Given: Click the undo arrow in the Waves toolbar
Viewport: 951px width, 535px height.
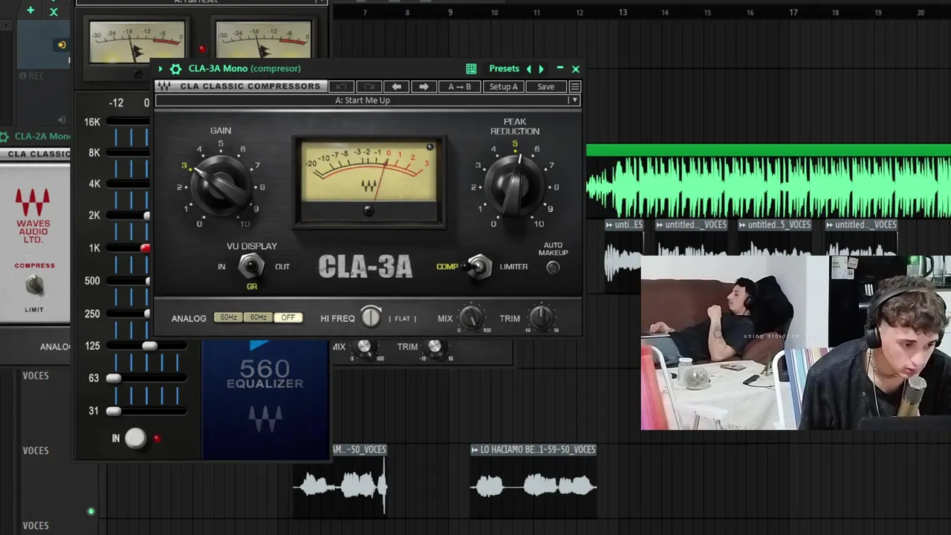Looking at the screenshot, I should tap(341, 87).
